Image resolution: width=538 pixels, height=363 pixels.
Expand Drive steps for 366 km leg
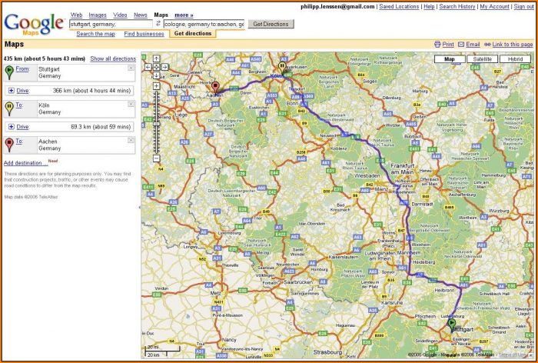point(12,90)
